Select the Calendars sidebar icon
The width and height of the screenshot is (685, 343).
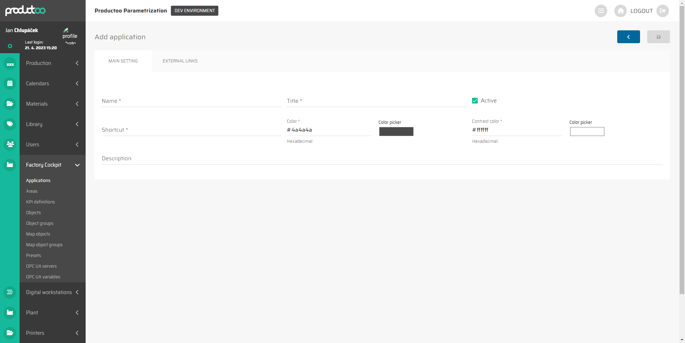pos(10,84)
